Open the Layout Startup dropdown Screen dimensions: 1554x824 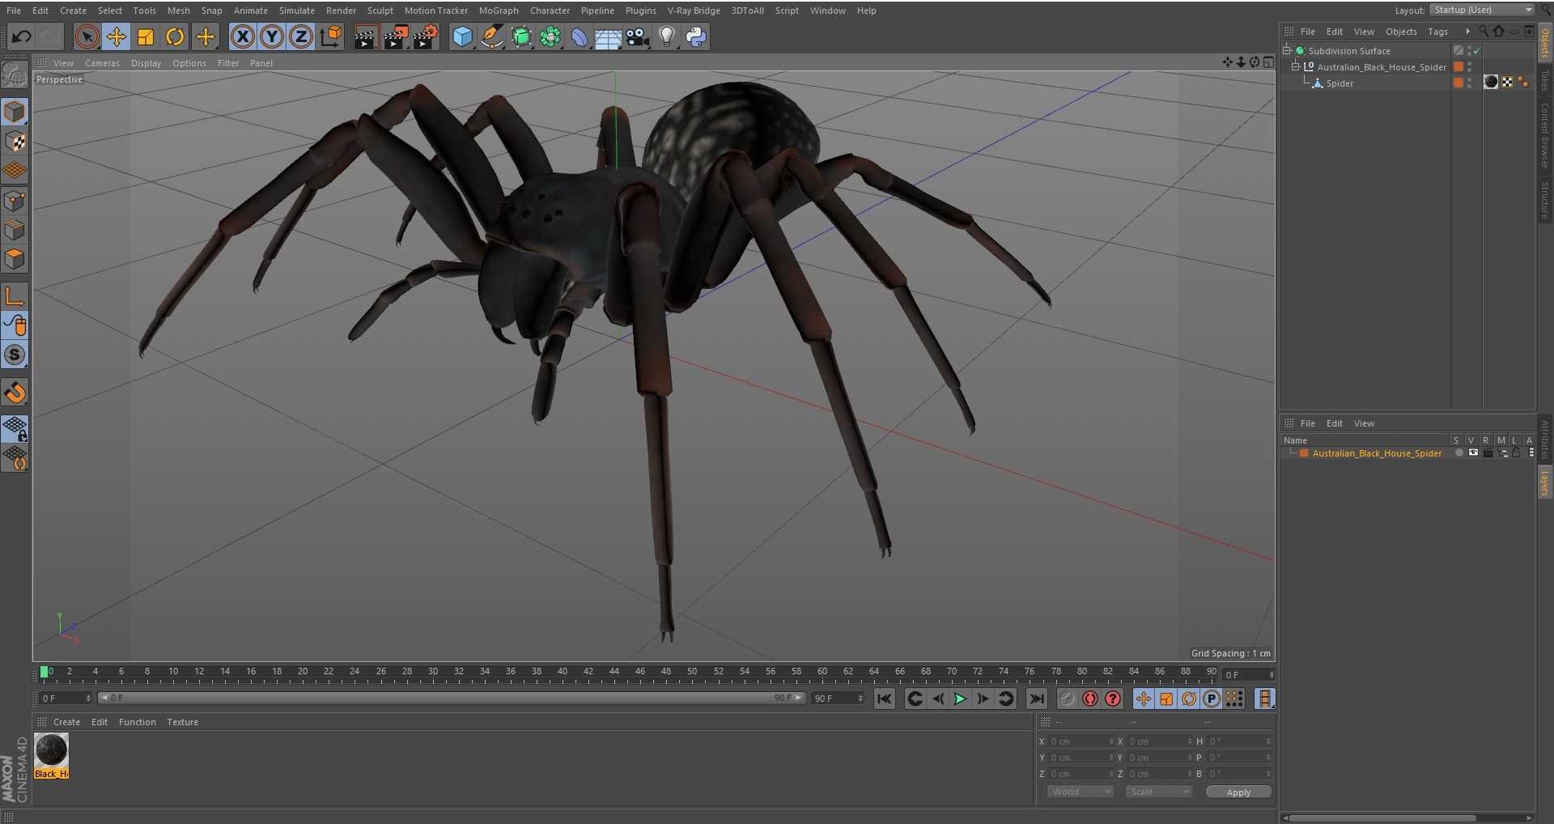point(1481,10)
